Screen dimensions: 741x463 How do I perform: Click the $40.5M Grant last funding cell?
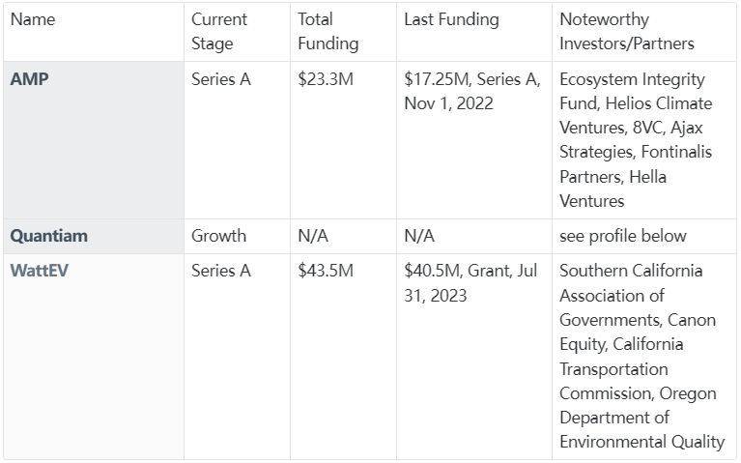click(474, 357)
